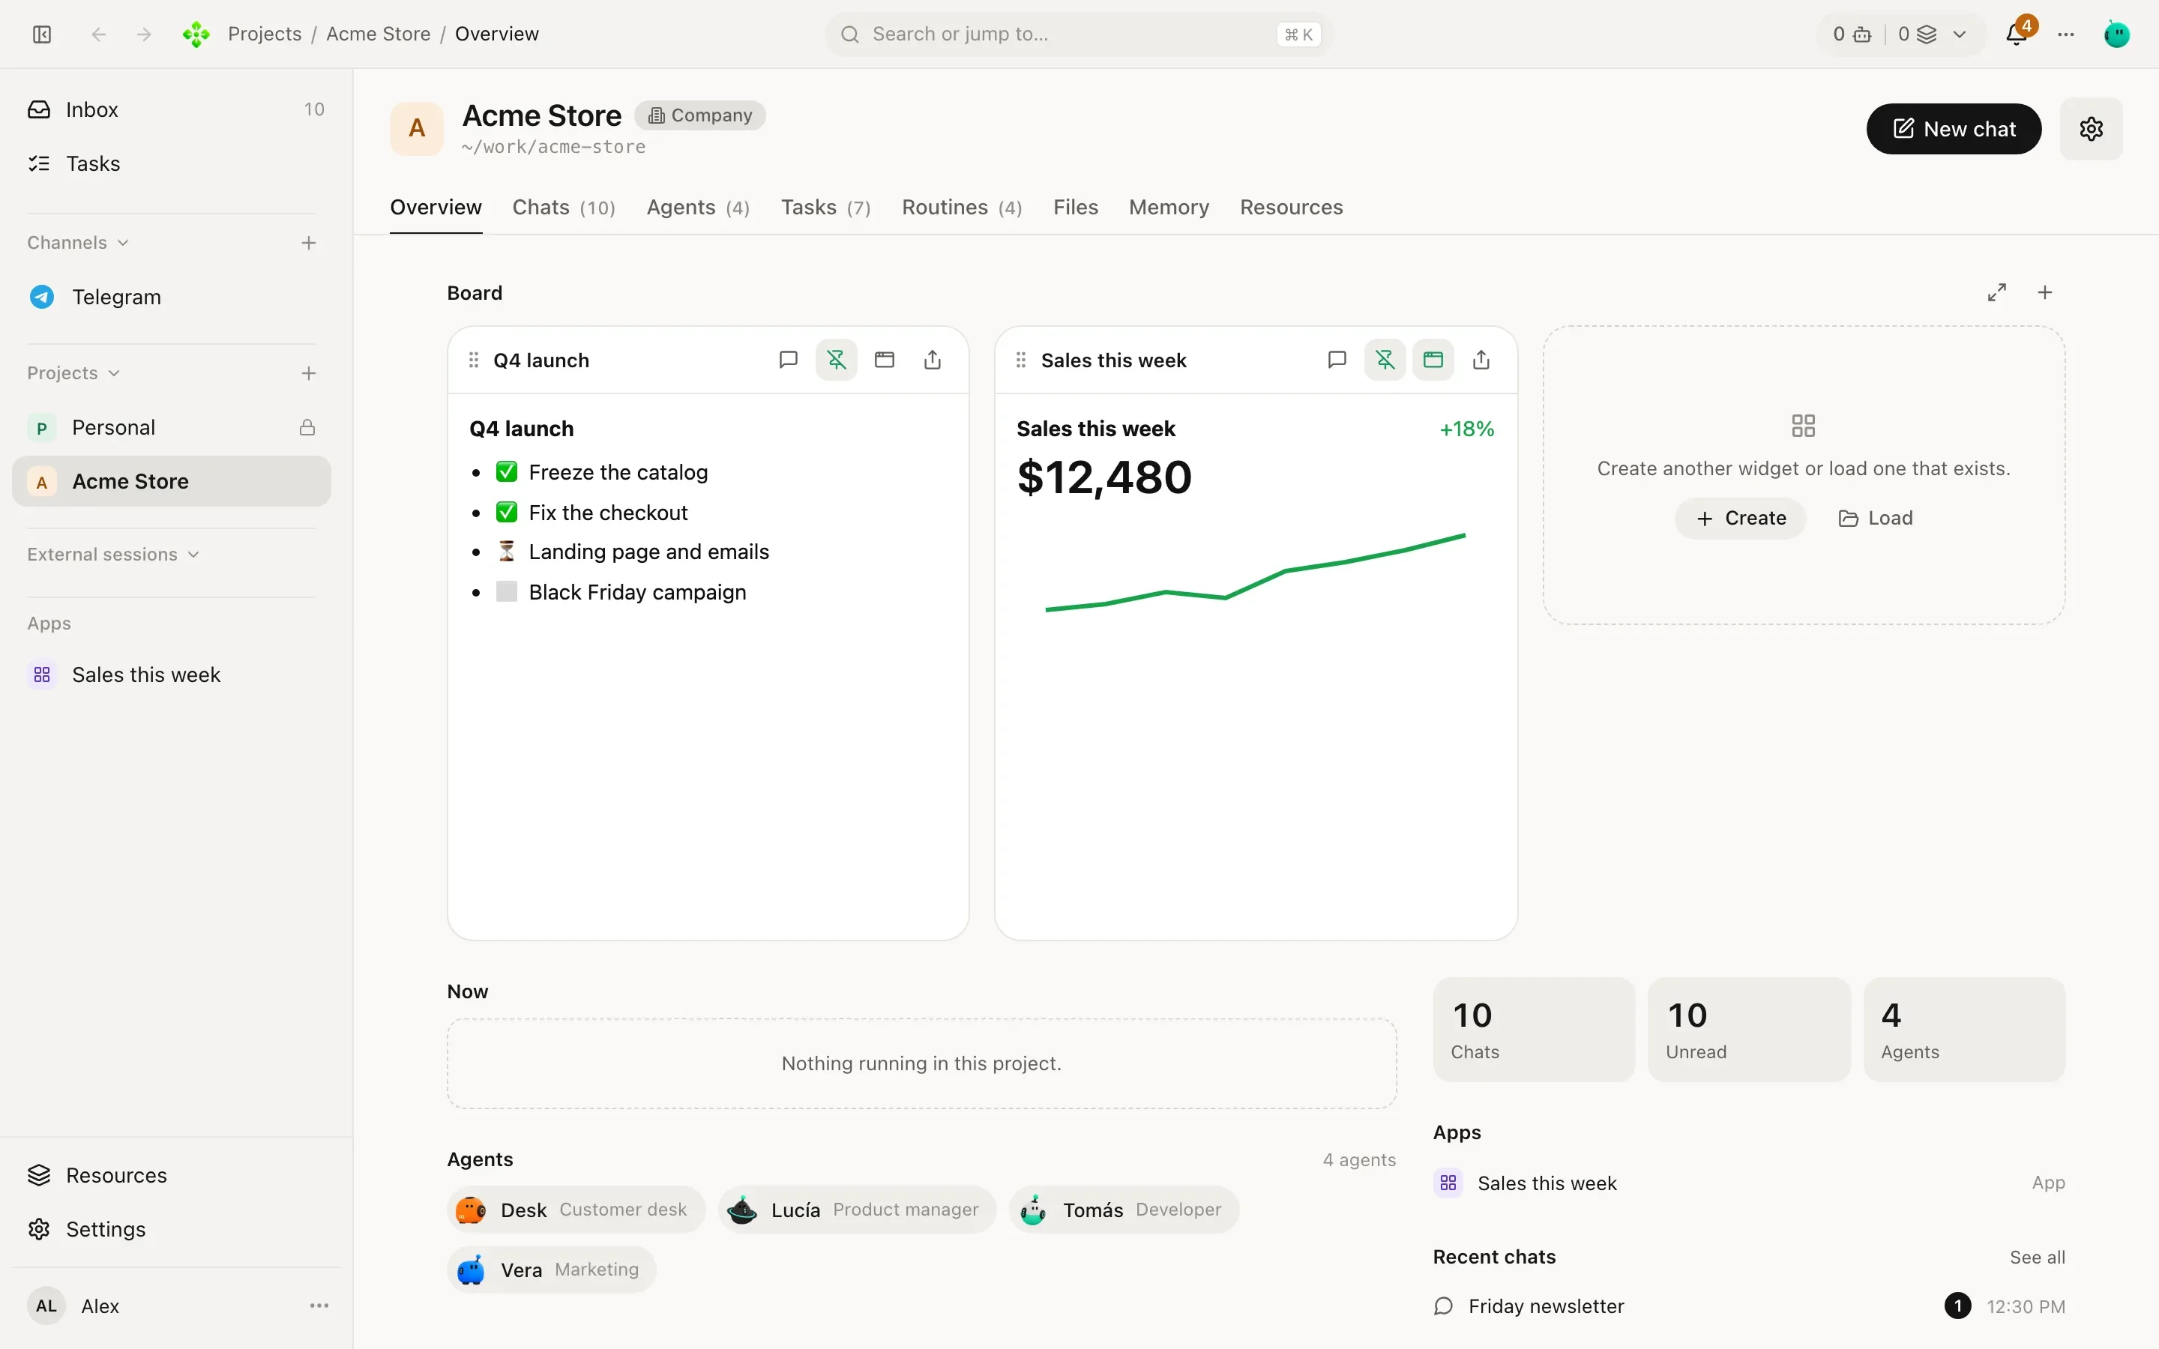Add a new project with plus icon
The image size is (2159, 1349).
[x=309, y=373]
